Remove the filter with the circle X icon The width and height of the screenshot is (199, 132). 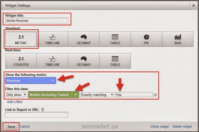[x=155, y=95]
